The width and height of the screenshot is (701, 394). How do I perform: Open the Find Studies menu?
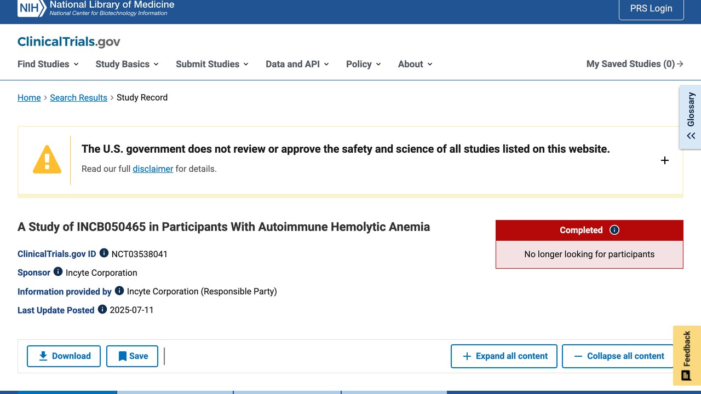[48, 64]
